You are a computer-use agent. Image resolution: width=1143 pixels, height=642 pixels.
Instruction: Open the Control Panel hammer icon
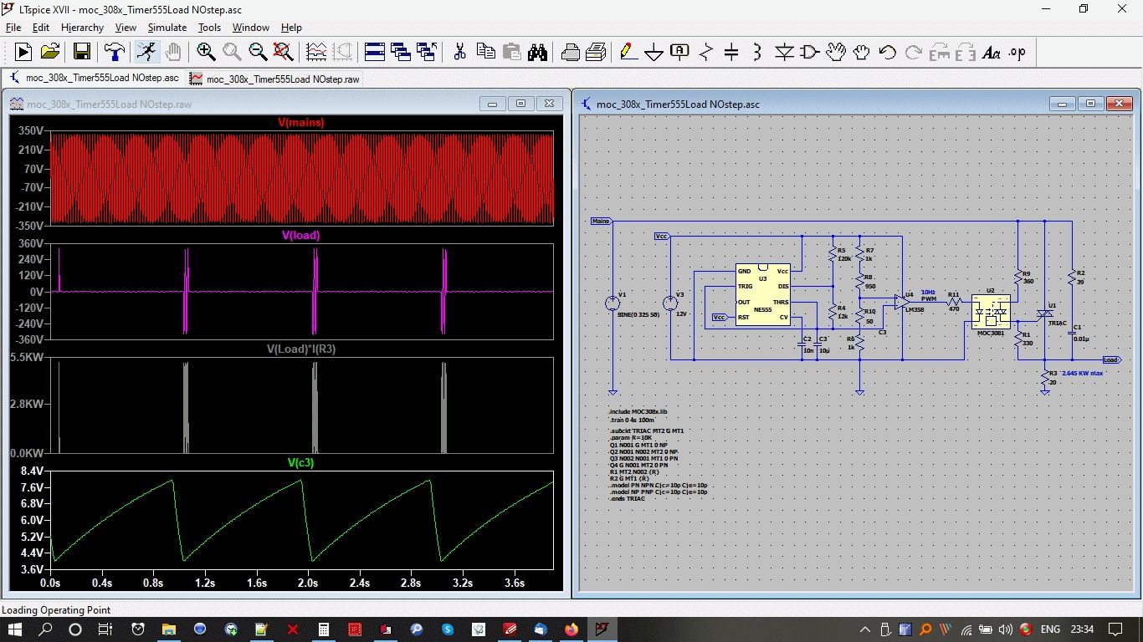[x=114, y=52]
